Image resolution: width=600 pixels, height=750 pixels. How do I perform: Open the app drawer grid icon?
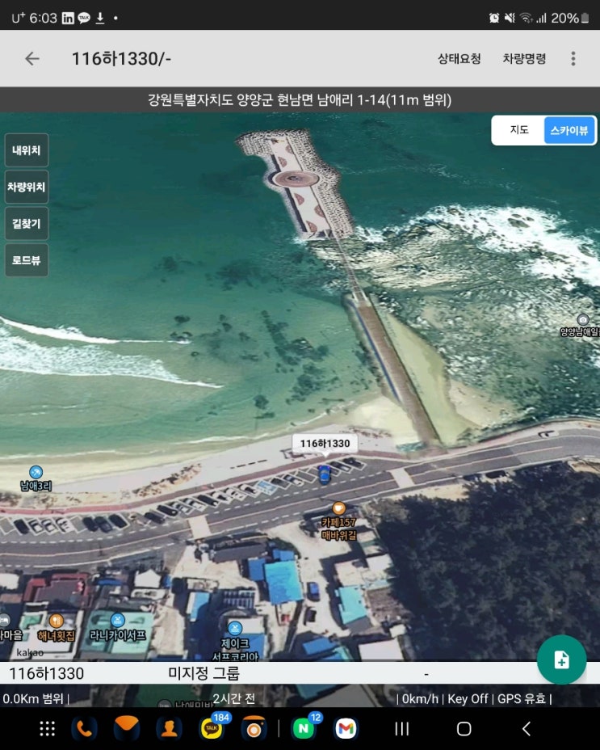click(x=47, y=729)
